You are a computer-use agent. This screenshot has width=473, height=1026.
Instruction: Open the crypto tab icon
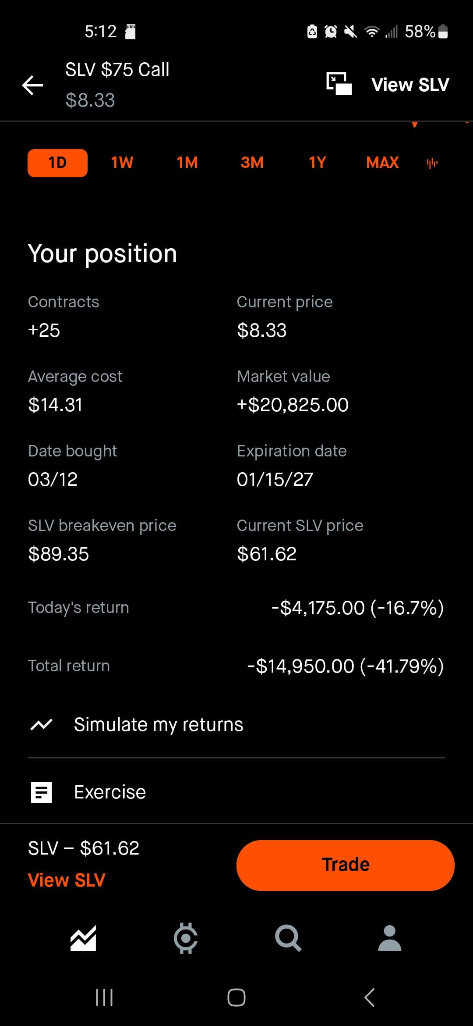[x=186, y=939]
